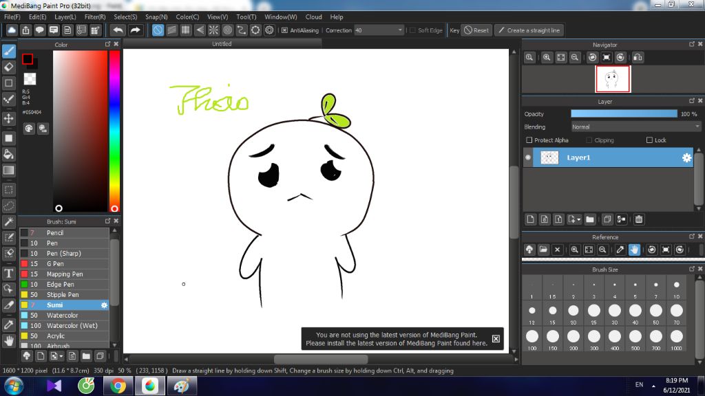This screenshot has height=396, width=705.
Task: Select the Eraser tool
Action: point(9,67)
